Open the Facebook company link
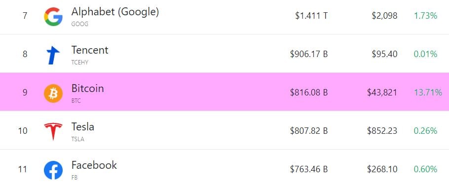The width and height of the screenshot is (449, 185). pos(94,165)
